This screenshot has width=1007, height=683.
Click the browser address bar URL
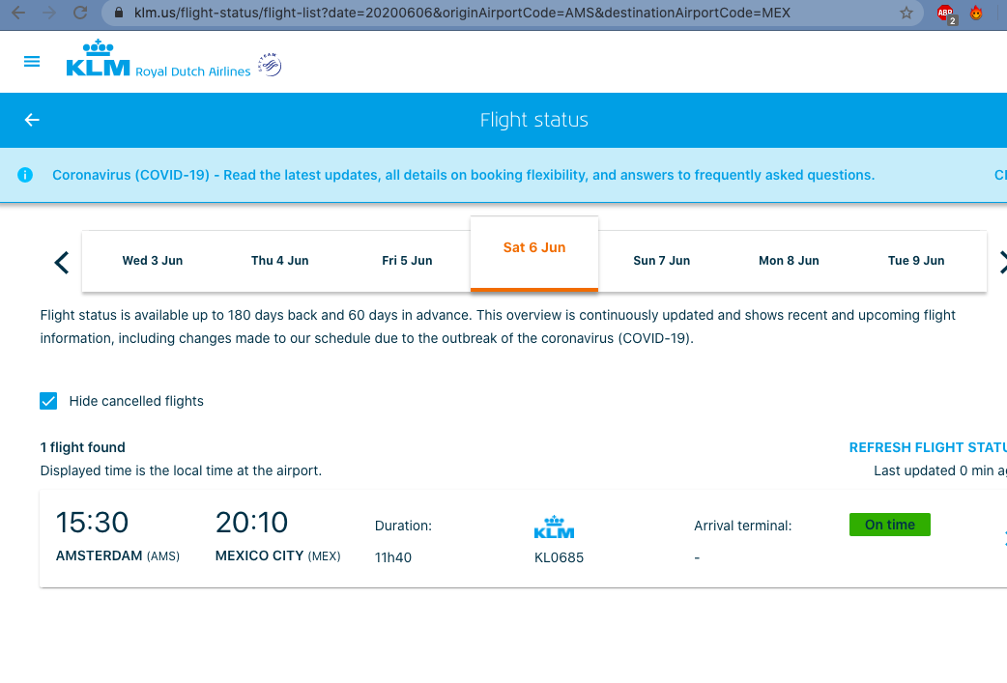(462, 13)
